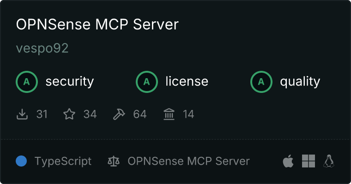Screen dimensions: 351x184
Task: Click the security grade A badge
Action: (x=27, y=82)
